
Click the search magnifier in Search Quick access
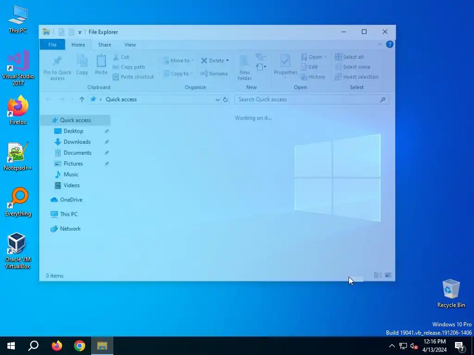click(x=383, y=99)
